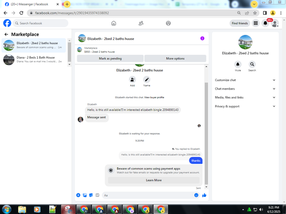Toggle the browser side panel icon
The height and width of the screenshot is (214, 286).
[265, 13]
